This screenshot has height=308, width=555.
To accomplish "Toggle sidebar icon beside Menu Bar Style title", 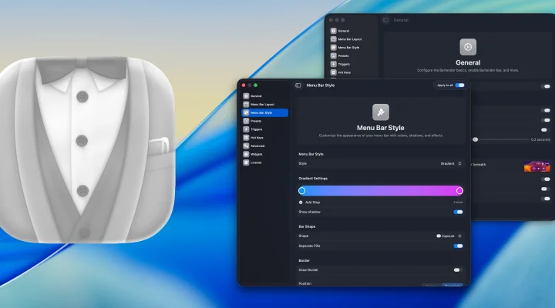I will click(x=298, y=85).
